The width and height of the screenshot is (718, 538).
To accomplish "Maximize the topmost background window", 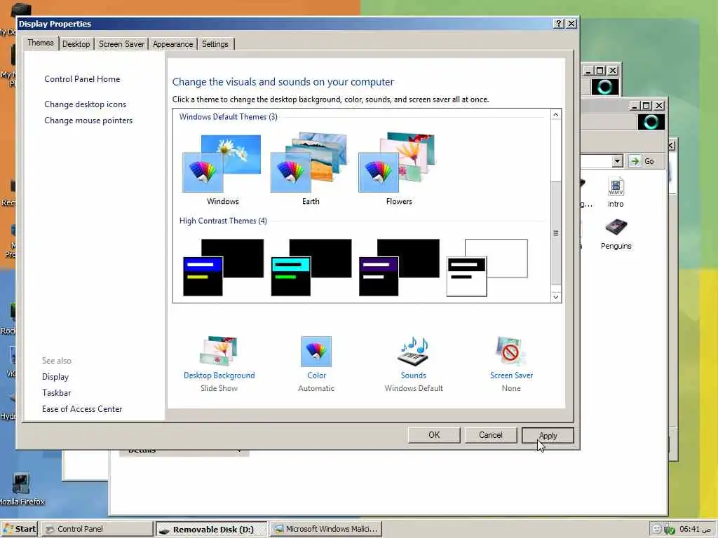I will coord(600,71).
